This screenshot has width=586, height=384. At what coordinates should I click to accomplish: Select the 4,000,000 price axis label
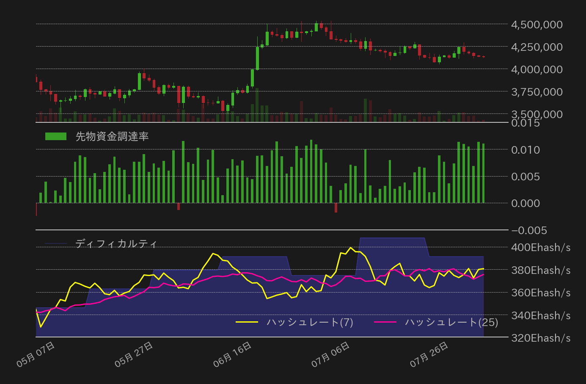536,69
